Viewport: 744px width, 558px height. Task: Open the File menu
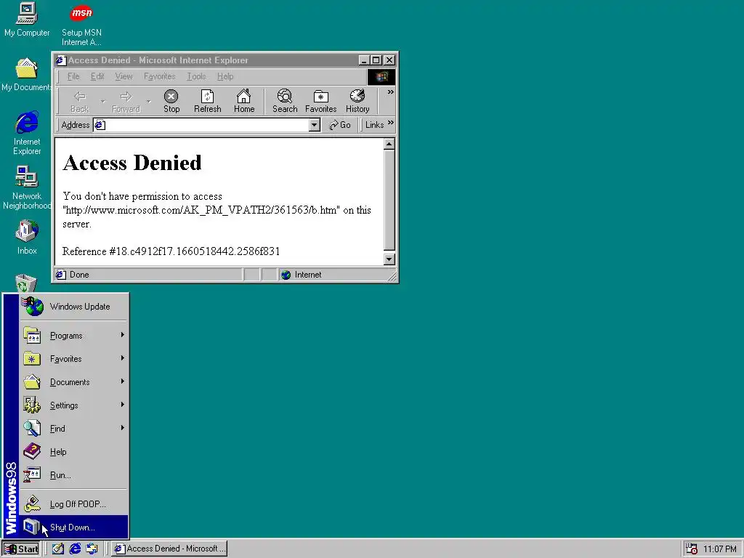pyautogui.click(x=73, y=76)
